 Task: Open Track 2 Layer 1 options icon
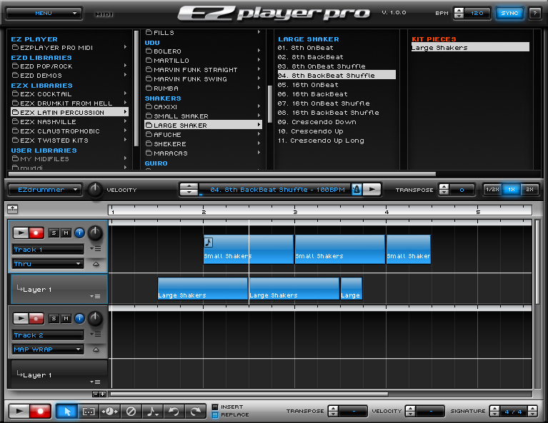pos(96,382)
